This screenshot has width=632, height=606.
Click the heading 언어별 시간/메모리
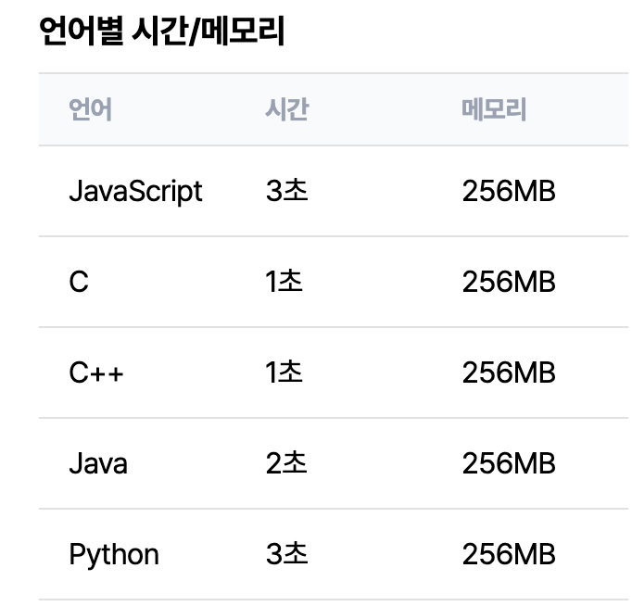coord(162,31)
